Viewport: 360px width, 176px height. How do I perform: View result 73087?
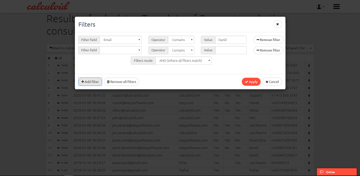tap(63, 126)
